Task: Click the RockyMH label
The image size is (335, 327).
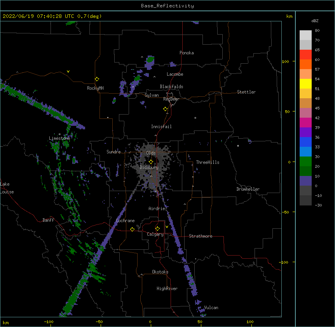Action: coord(95,88)
